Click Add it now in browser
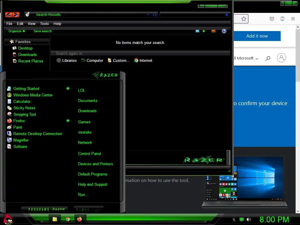Screen dimensions: 300x225 [257, 36]
